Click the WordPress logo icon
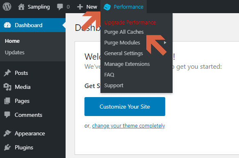 pyautogui.click(x=7, y=7)
